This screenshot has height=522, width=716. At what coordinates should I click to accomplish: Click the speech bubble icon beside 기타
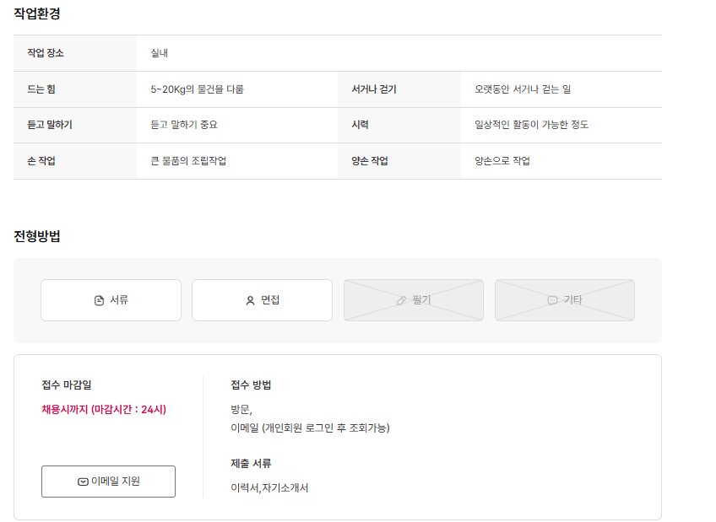click(553, 300)
